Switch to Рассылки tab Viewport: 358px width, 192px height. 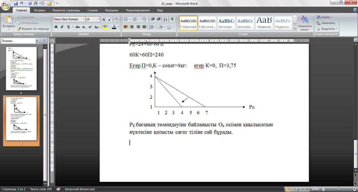[112, 10]
